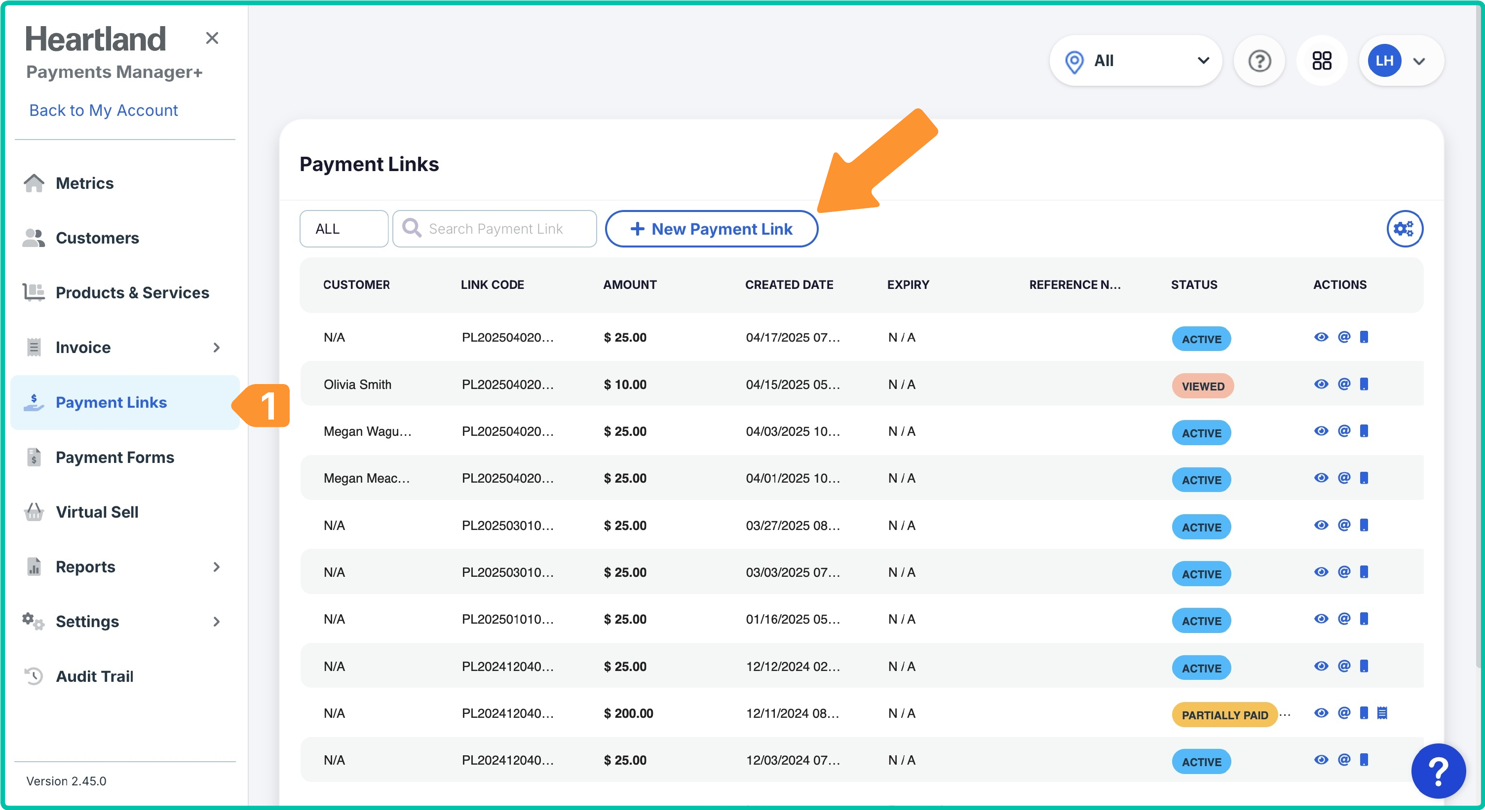View Olivia Smith's payment link
Image resolution: width=1485 pixels, height=810 pixels.
coord(1321,384)
